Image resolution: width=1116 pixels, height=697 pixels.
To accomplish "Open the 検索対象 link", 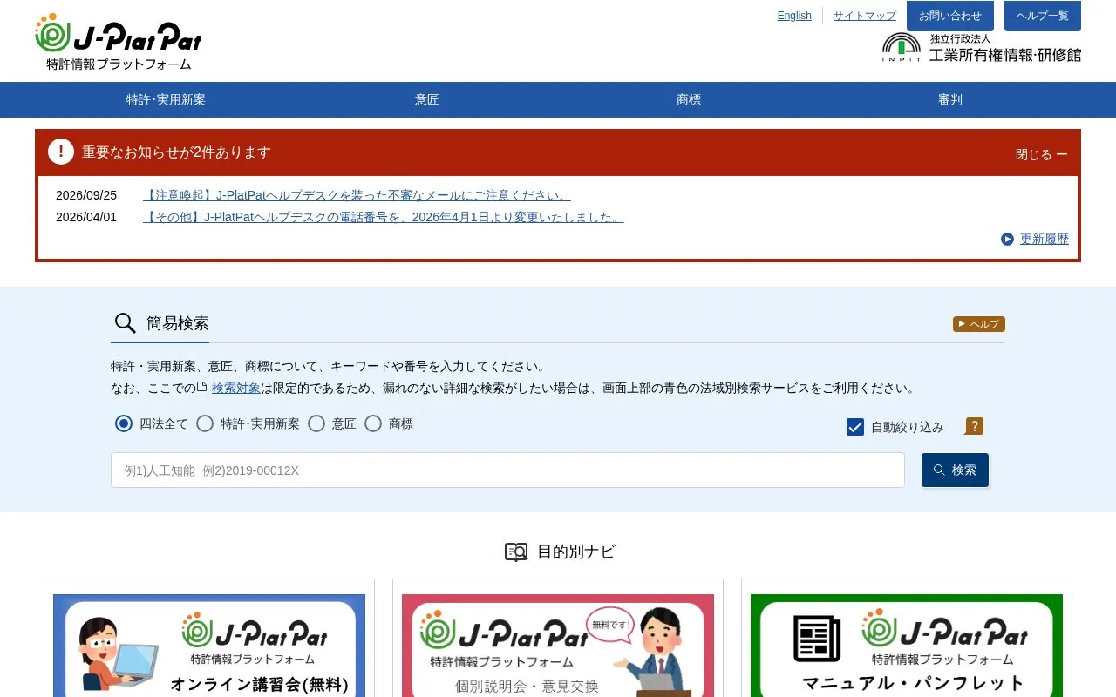I will [x=236, y=388].
